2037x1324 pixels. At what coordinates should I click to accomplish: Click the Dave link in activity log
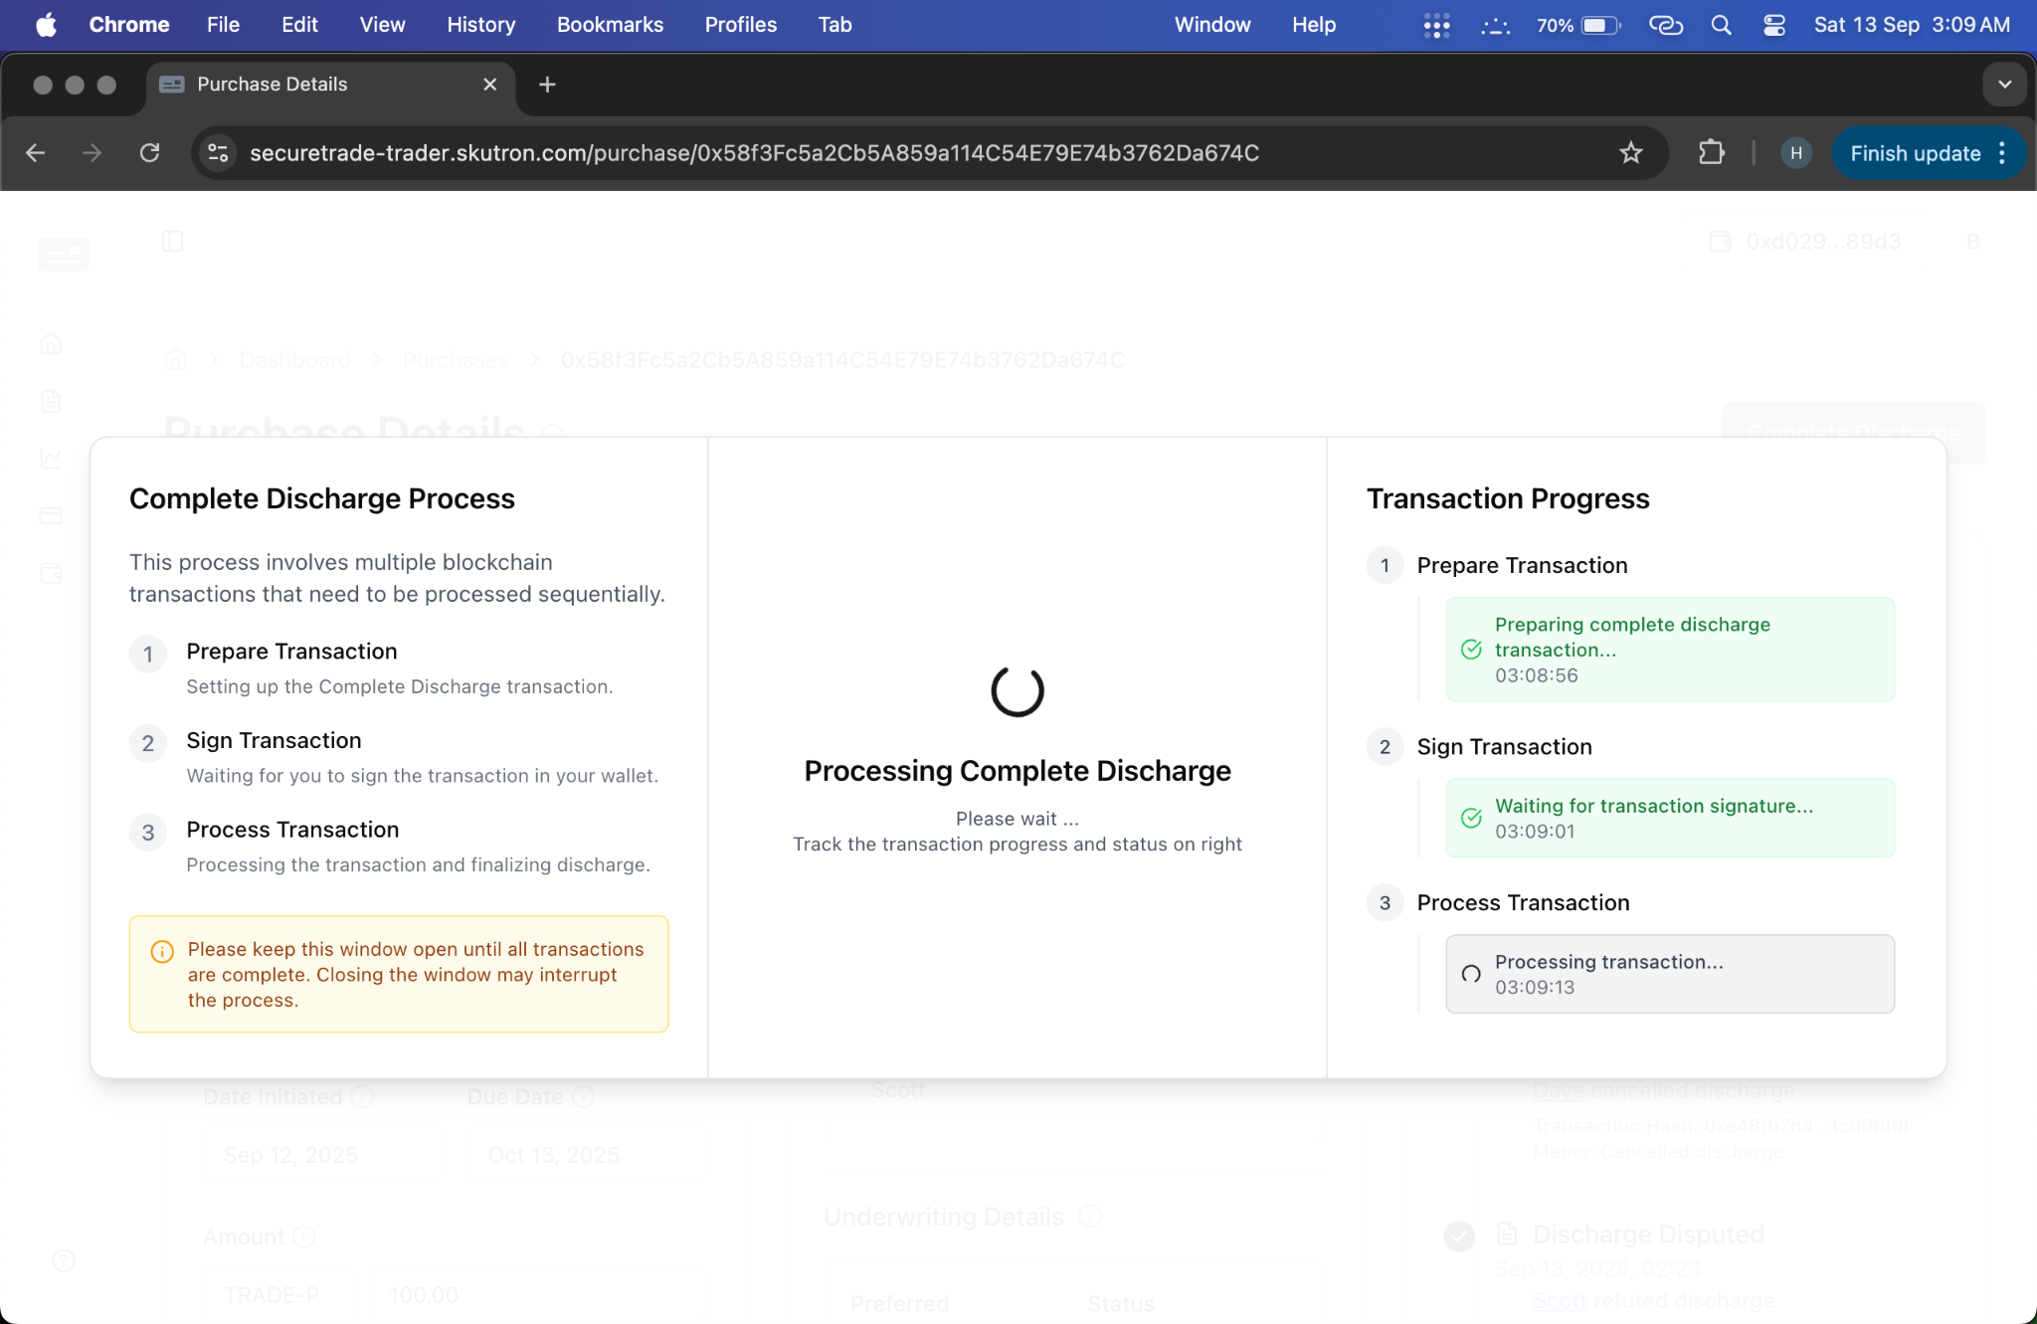pos(1558,1091)
